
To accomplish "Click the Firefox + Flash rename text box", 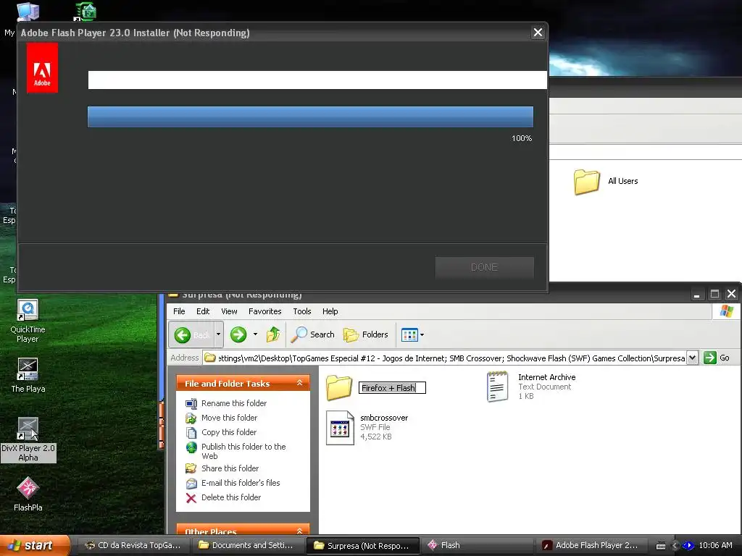I will [x=392, y=388].
